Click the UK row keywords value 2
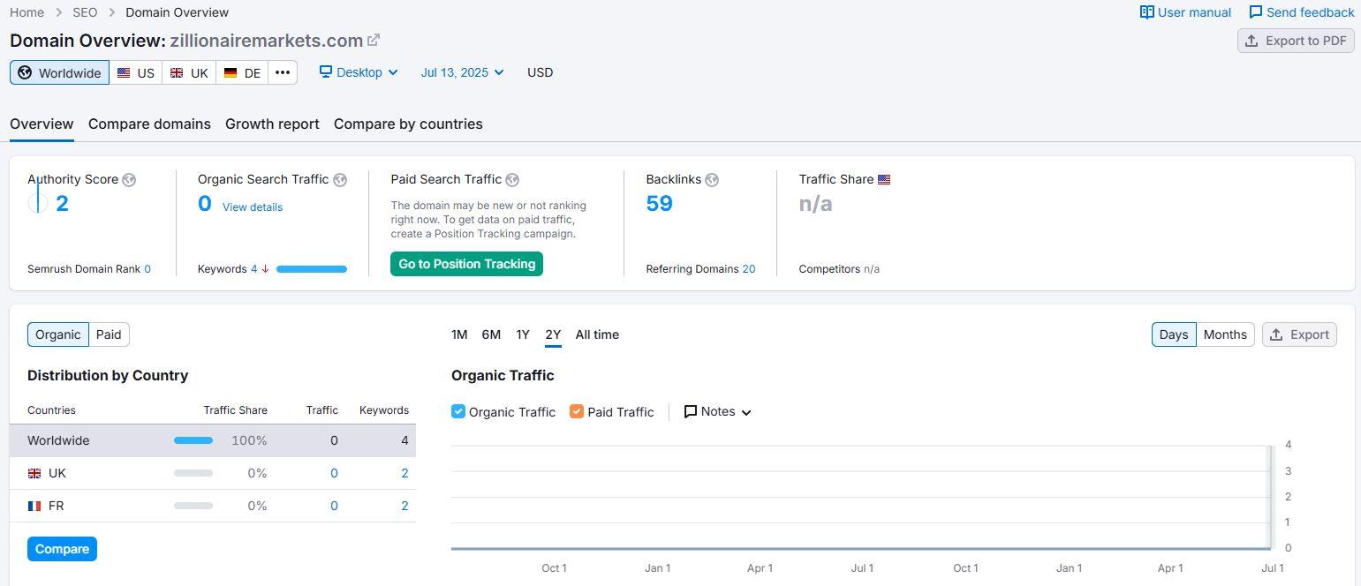Screen dimensions: 1361x586 405,473
